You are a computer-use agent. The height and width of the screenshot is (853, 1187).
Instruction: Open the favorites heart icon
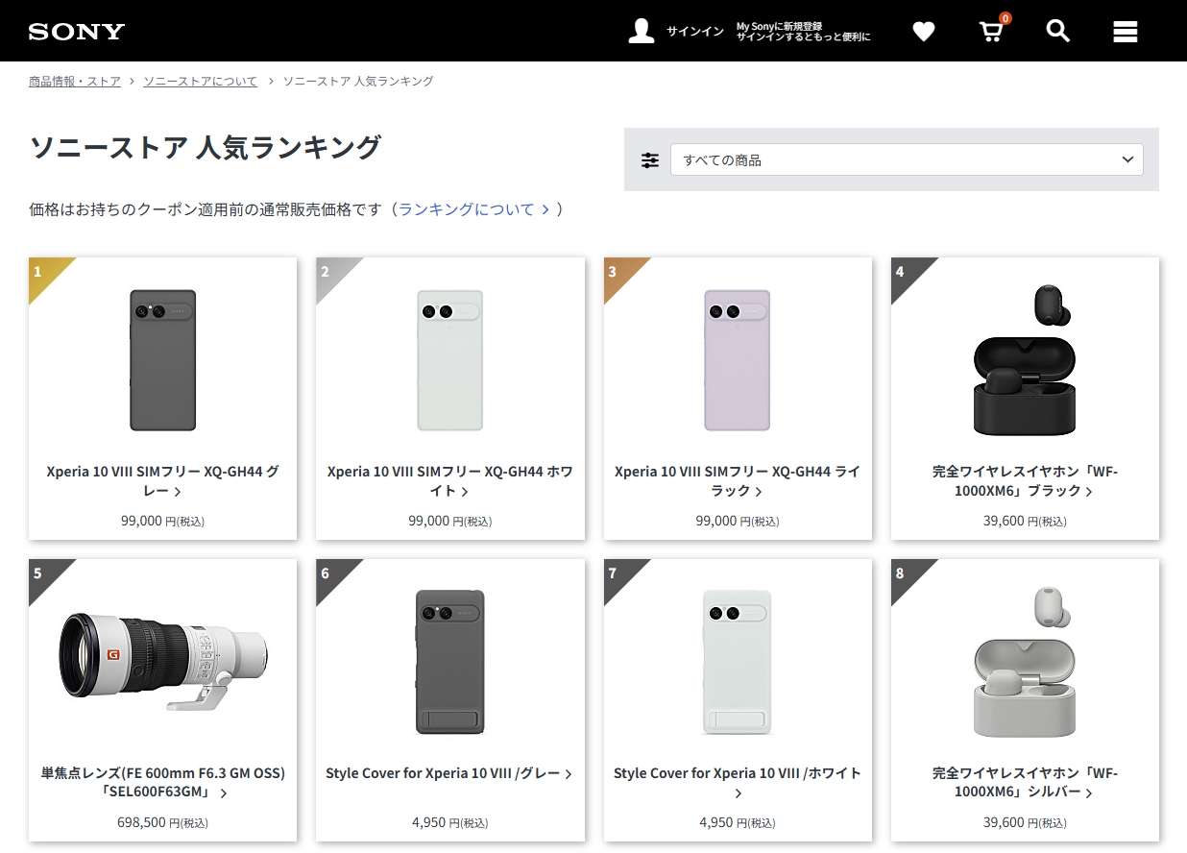(923, 32)
